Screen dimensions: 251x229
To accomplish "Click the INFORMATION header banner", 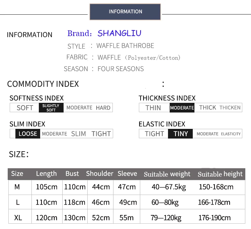I will click(x=125, y=12).
